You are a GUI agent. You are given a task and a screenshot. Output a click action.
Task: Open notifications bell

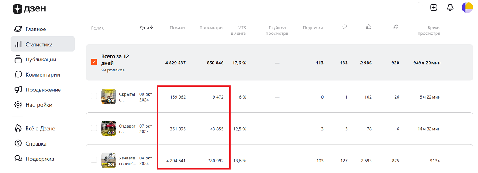[450, 8]
